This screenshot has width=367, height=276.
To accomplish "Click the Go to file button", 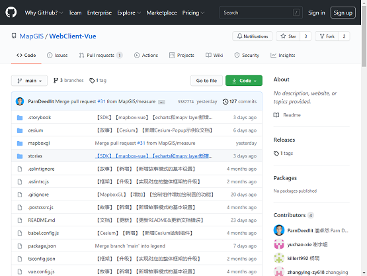I will 206,81.
